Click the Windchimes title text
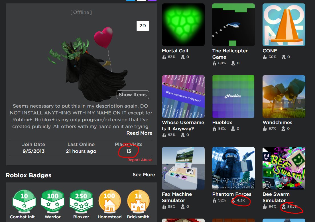315x222 pixels. pyautogui.click(x=277, y=123)
